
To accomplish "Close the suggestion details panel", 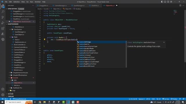I will pyautogui.click(x=164, y=42).
